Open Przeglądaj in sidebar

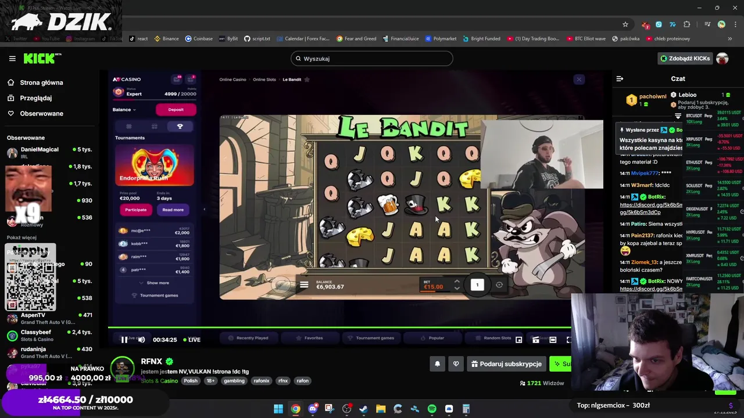point(35,98)
